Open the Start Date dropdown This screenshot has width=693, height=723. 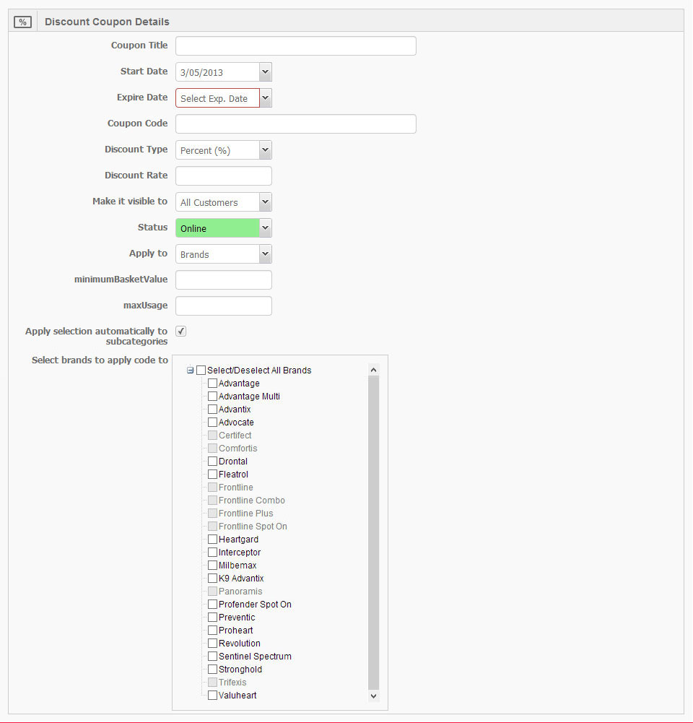point(266,72)
